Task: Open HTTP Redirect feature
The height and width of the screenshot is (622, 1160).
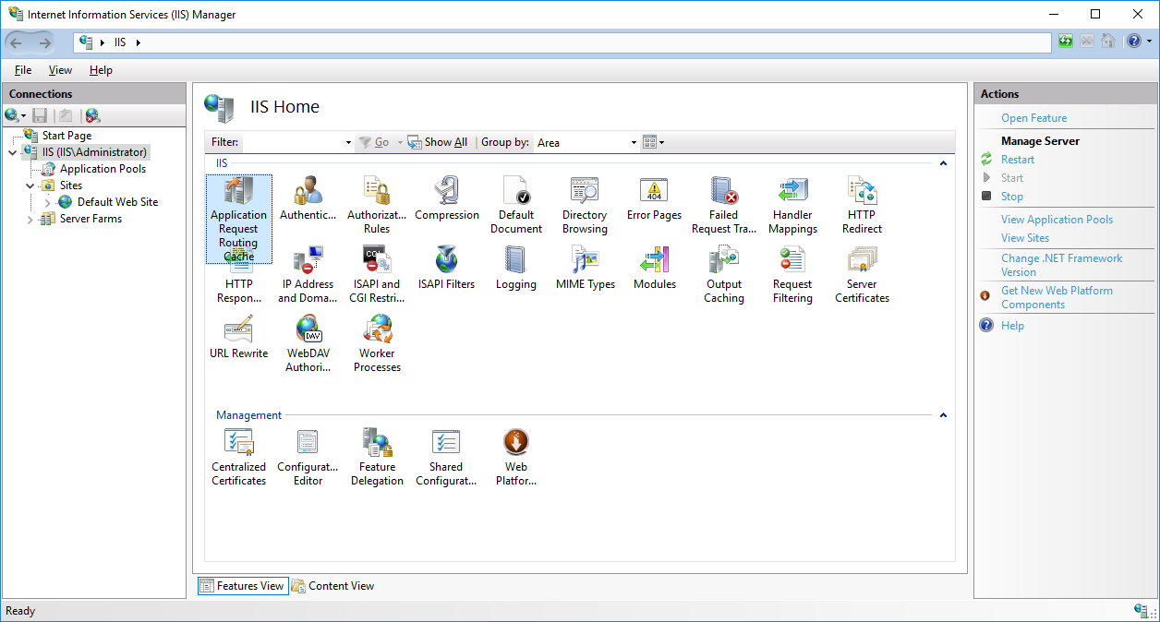Action: pos(862,205)
